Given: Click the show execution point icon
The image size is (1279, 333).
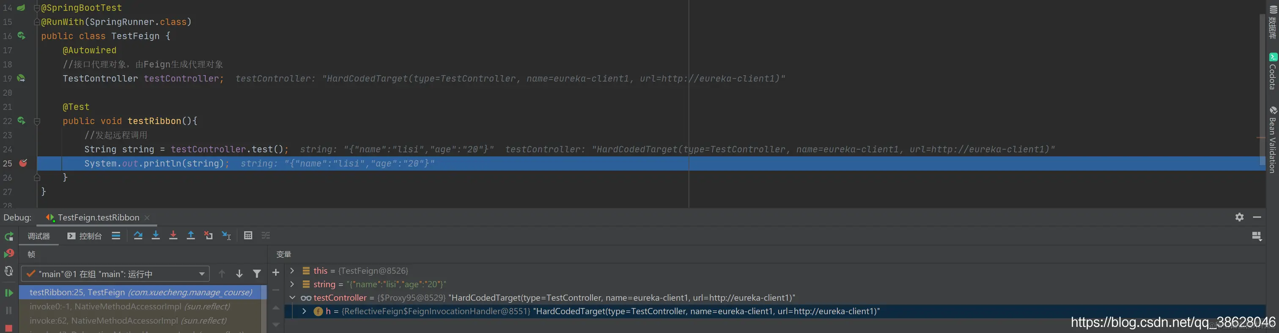Looking at the screenshot, I should (116, 236).
